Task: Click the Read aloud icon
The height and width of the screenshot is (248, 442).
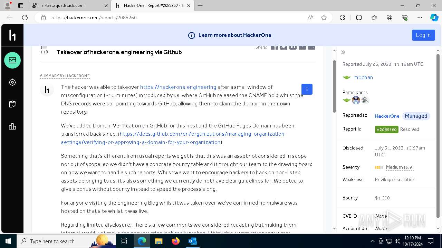Action: [310, 18]
